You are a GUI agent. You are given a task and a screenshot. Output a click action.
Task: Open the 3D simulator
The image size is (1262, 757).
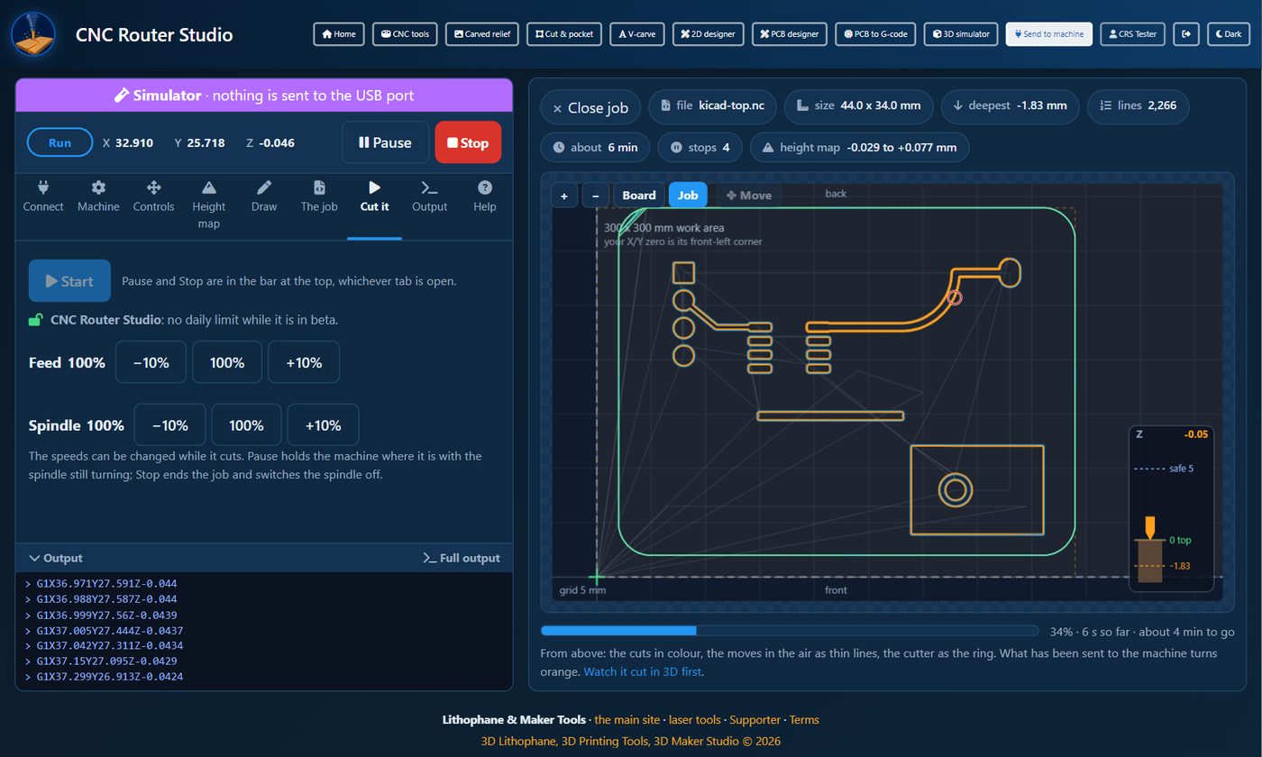click(961, 34)
